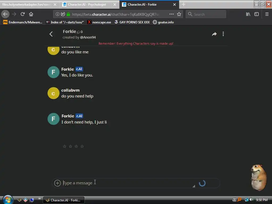Open the orange magnifier tray icon
This screenshot has height=204, width=272.
[x=239, y=200]
